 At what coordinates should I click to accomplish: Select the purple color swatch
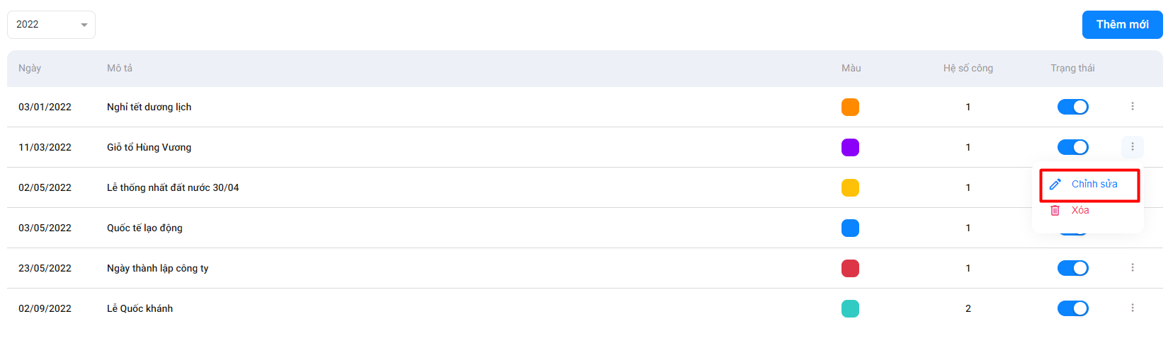click(x=850, y=147)
